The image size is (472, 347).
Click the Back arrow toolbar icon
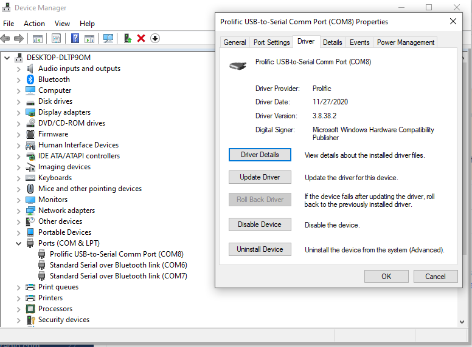pos(5,38)
